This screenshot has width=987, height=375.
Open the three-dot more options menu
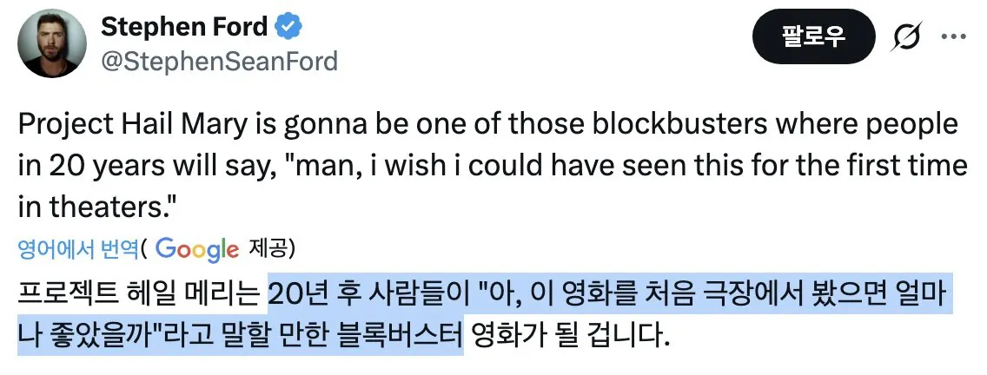954,38
